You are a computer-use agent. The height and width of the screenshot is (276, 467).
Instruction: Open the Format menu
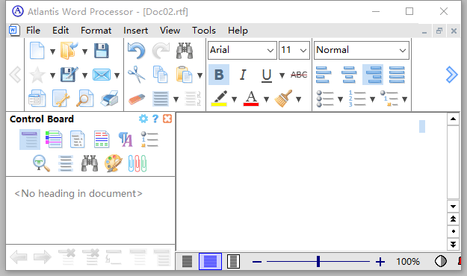(96, 31)
